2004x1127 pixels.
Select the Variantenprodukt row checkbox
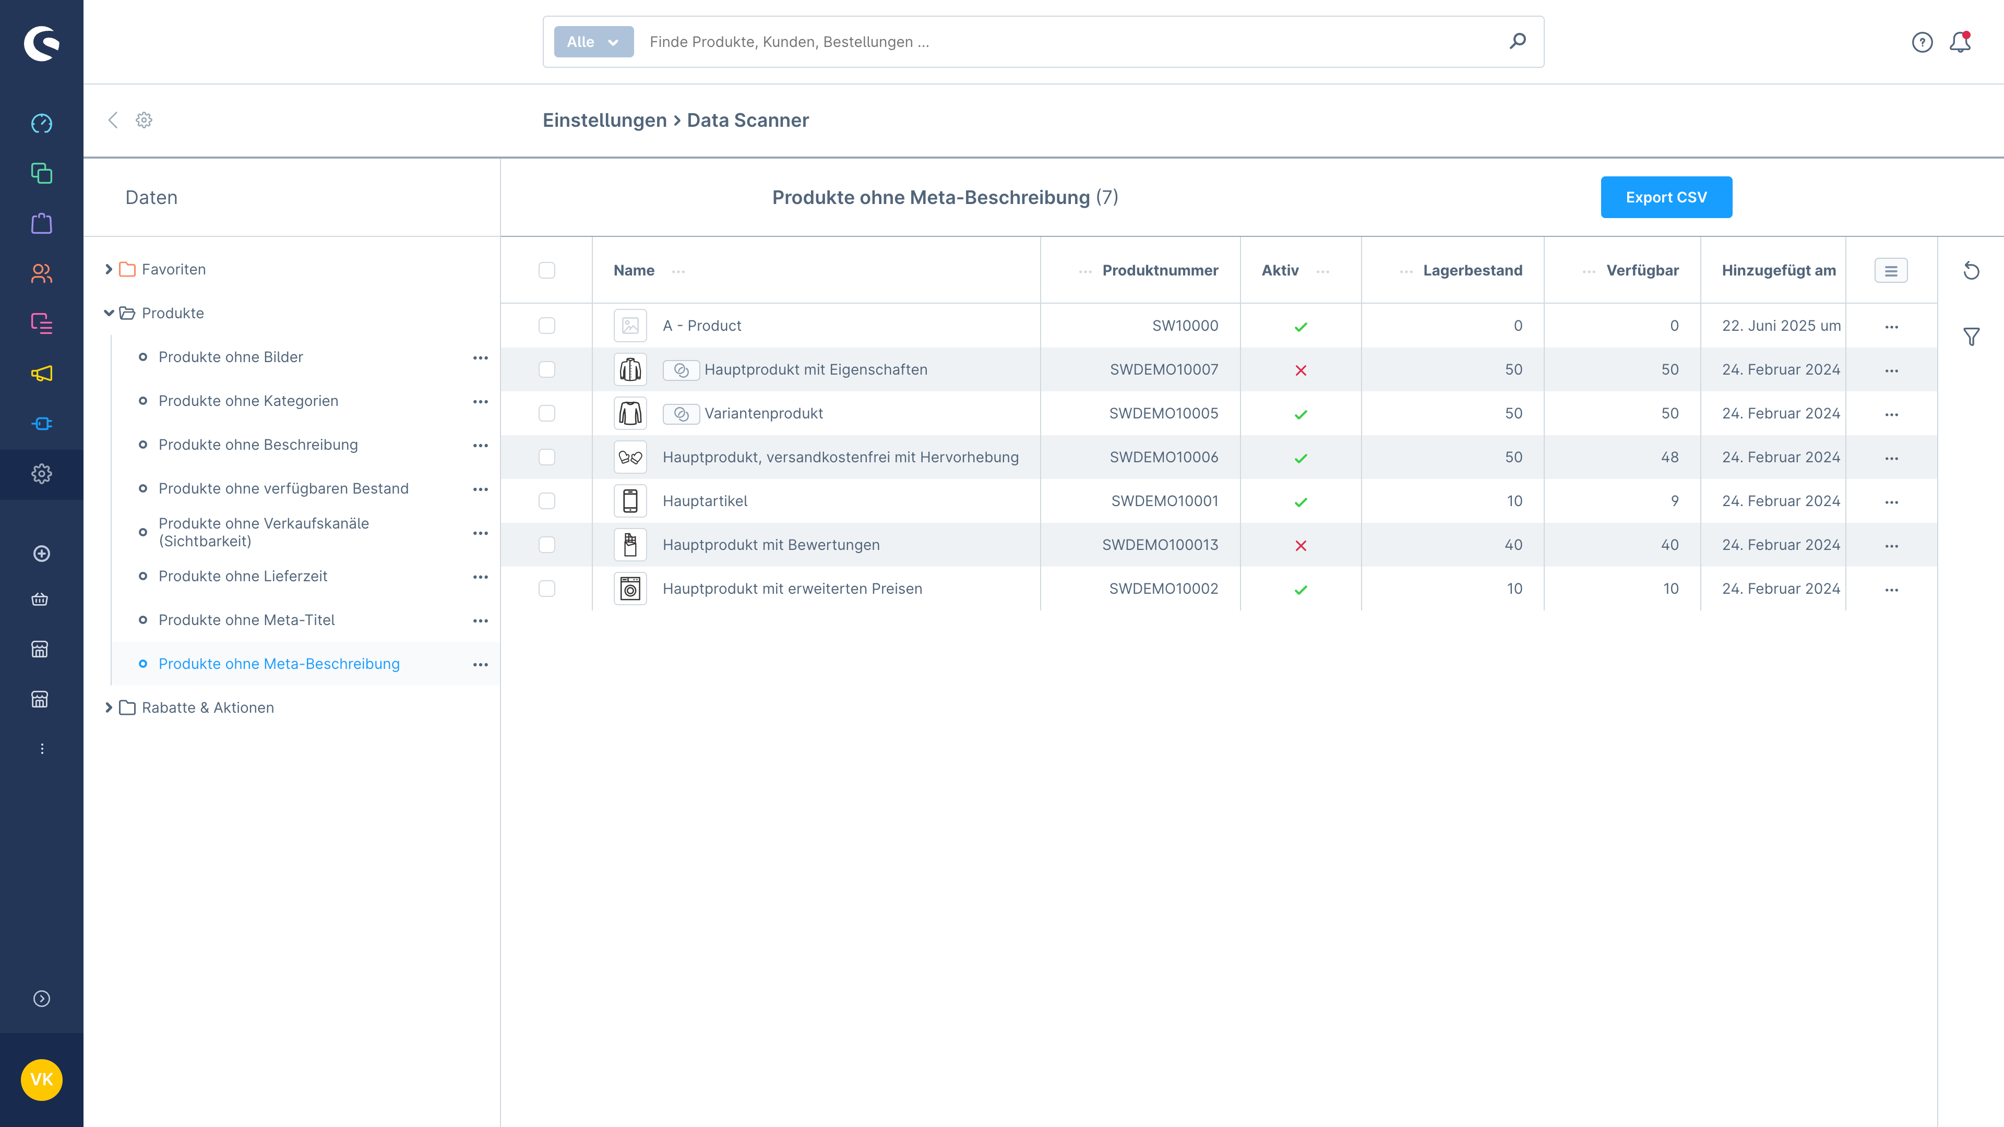pyautogui.click(x=547, y=413)
